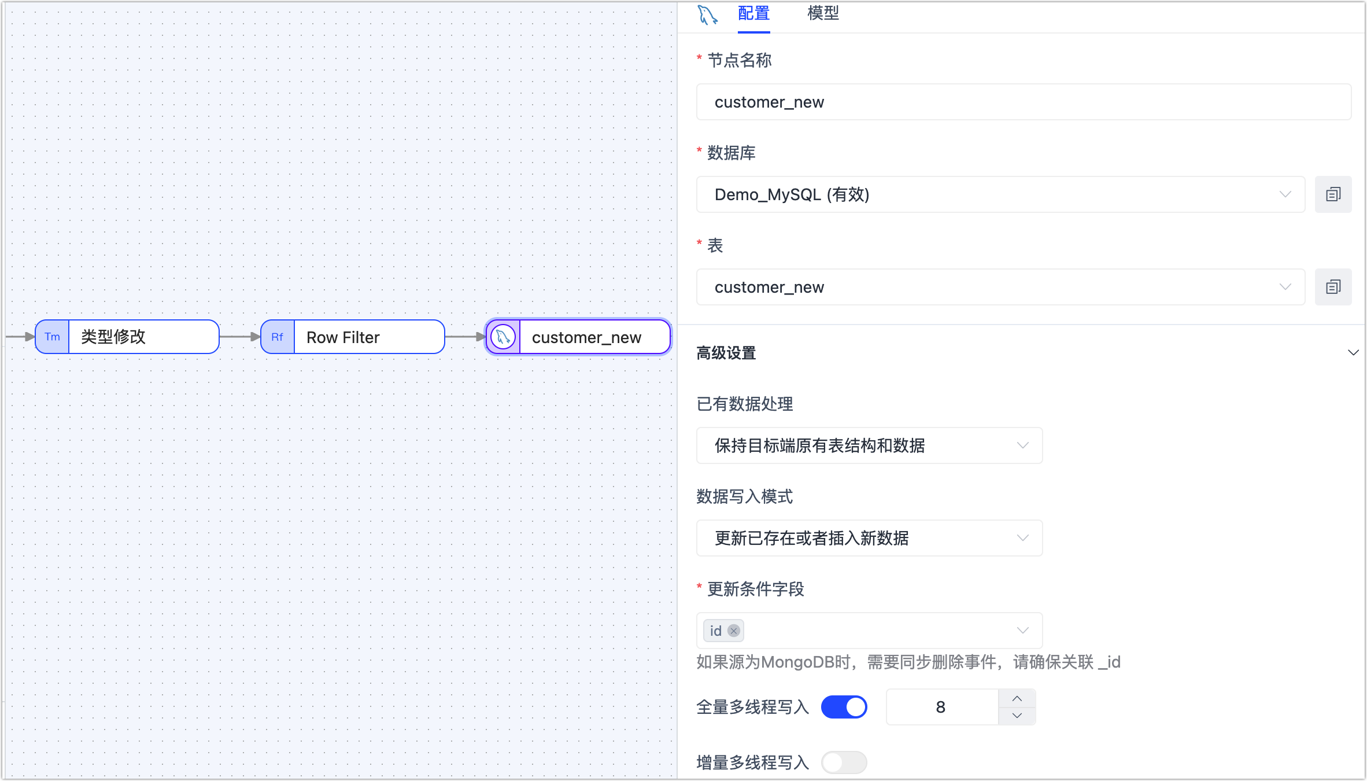Increase thread count with up arrow
Viewport: 1367px width, 781px height.
[x=1017, y=698]
